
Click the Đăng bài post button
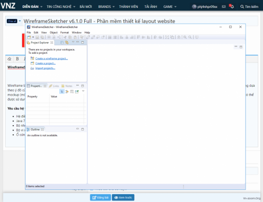pyautogui.click(x=100, y=197)
